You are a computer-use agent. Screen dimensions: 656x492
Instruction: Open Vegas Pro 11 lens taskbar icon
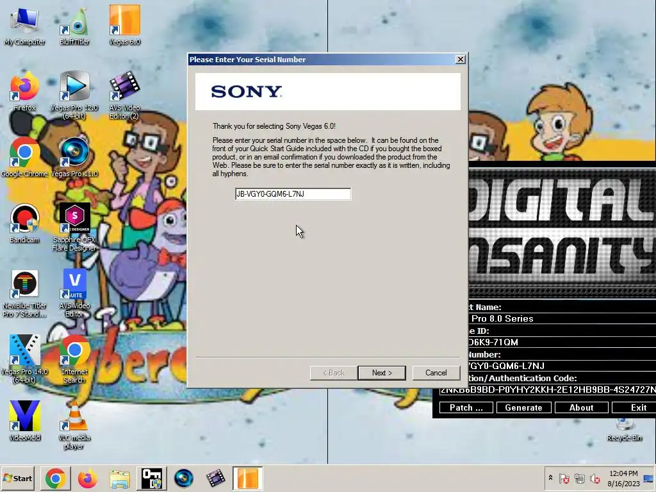coord(184,478)
